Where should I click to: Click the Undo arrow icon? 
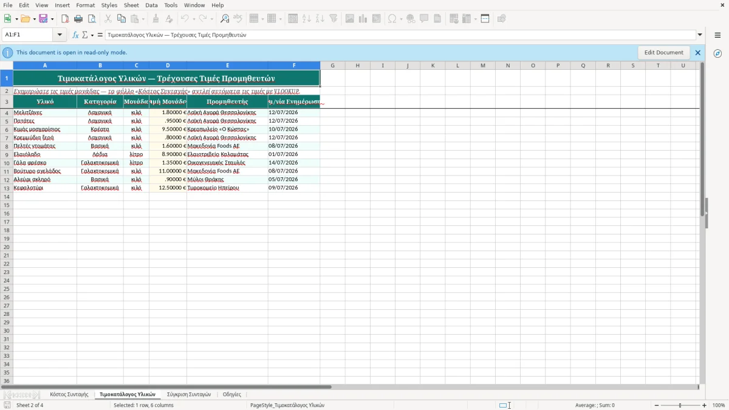coord(185,19)
